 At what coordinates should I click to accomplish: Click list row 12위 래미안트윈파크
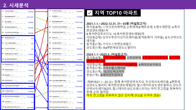[18, 71]
